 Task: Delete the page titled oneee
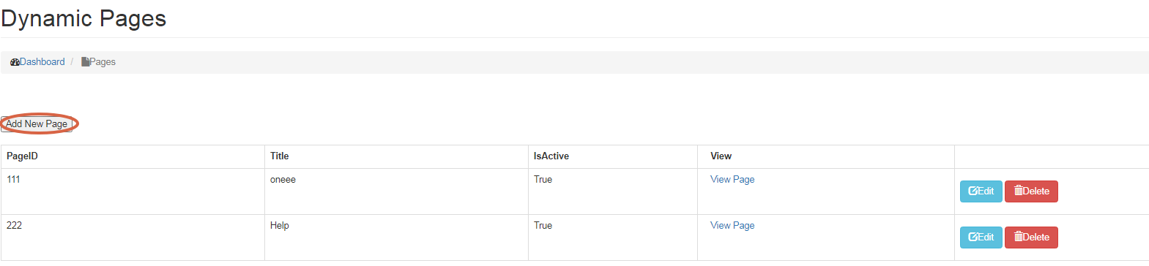(1031, 191)
